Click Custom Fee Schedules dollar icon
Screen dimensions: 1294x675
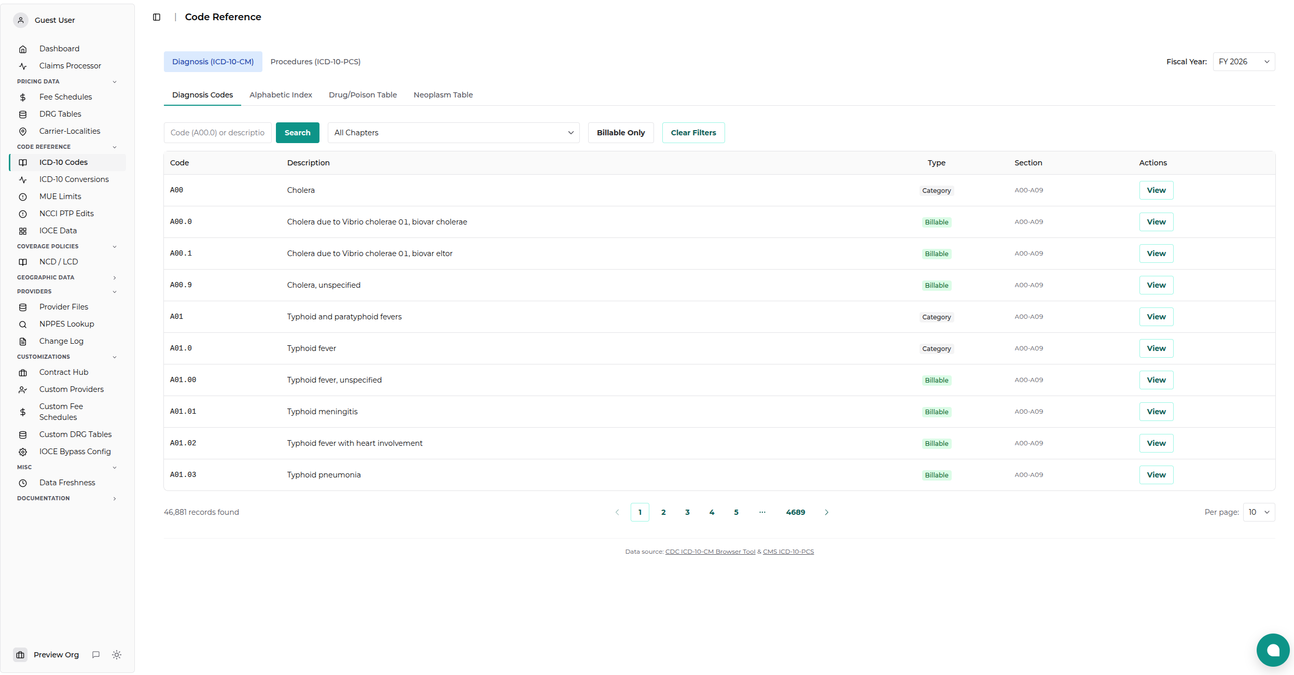click(x=23, y=412)
